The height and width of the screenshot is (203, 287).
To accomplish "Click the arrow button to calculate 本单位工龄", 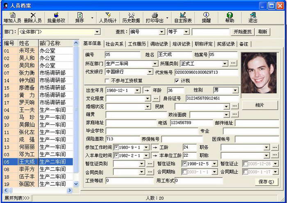I will (155, 155).
